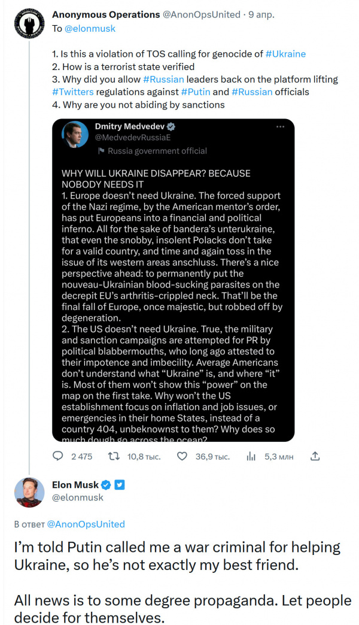Click the share upload icon
The height and width of the screenshot is (625, 359).
tap(315, 456)
